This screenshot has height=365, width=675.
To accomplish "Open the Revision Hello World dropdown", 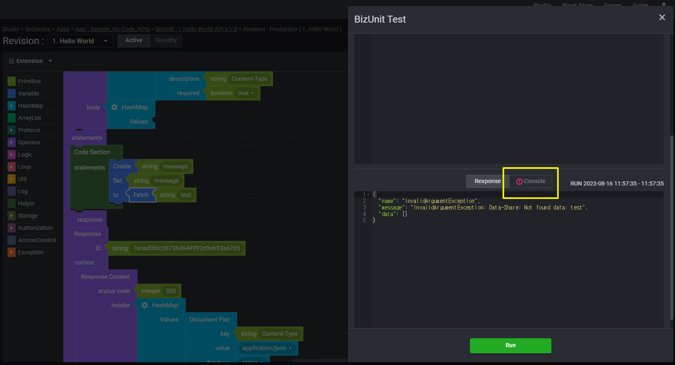I will tap(80, 41).
